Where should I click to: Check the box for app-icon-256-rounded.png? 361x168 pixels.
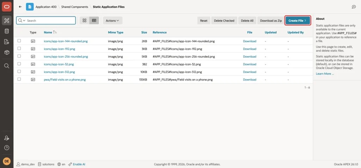[19, 56]
